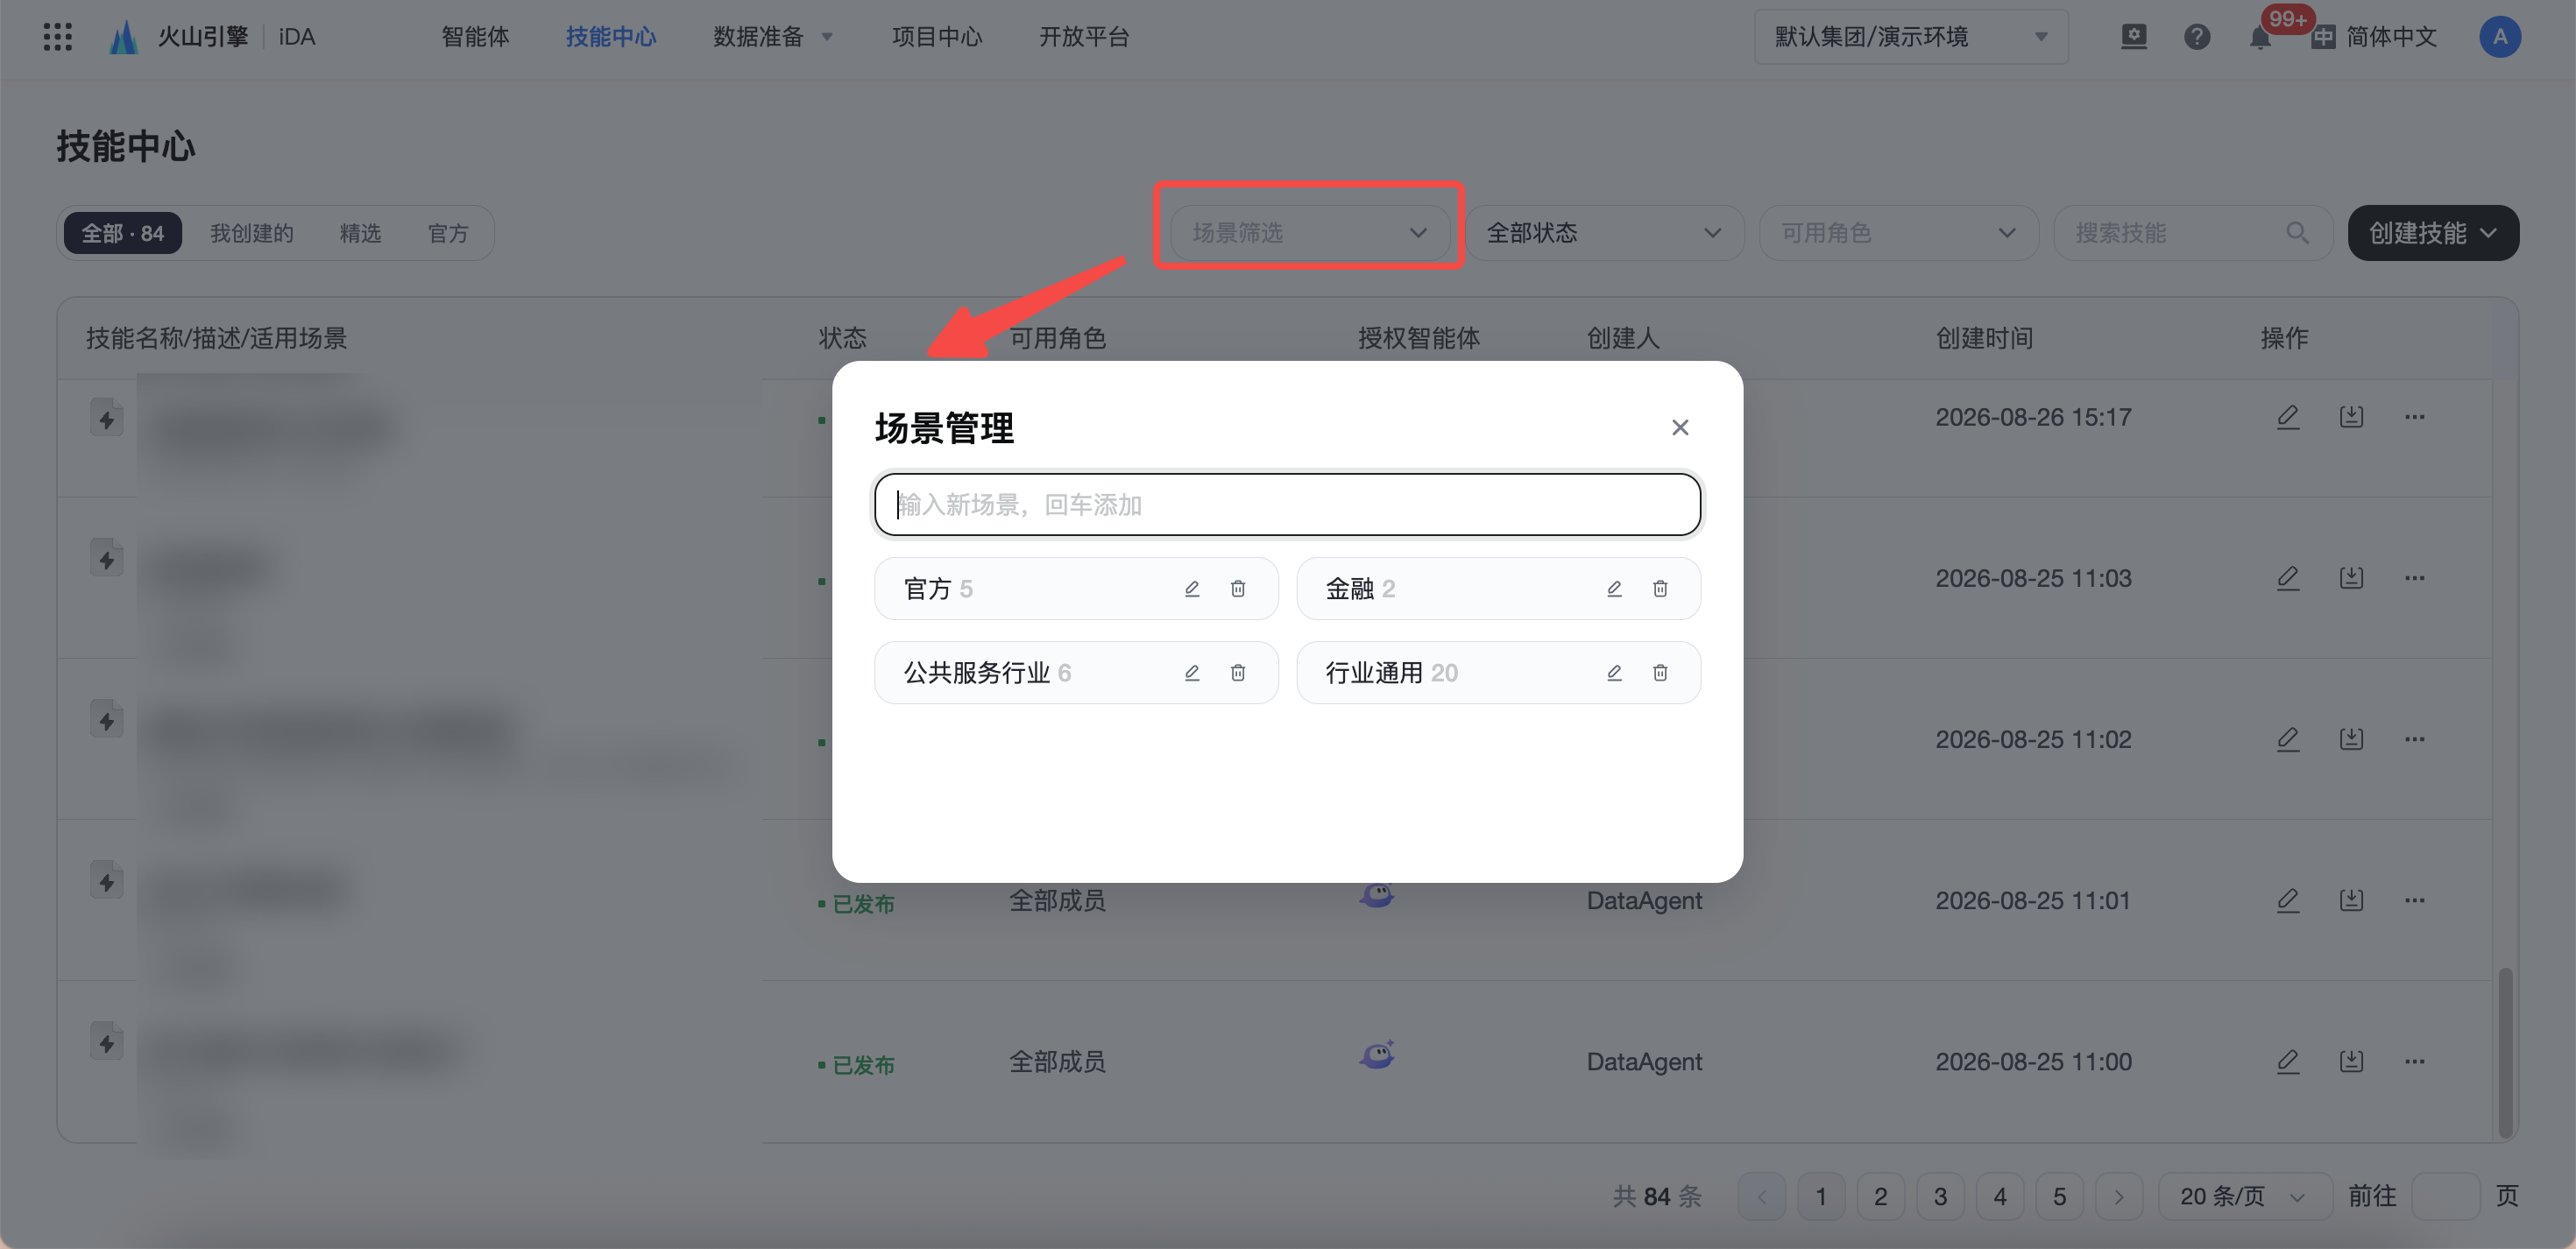Edit the 公共服务行业 scene name
2576x1249 pixels.
1192,673
